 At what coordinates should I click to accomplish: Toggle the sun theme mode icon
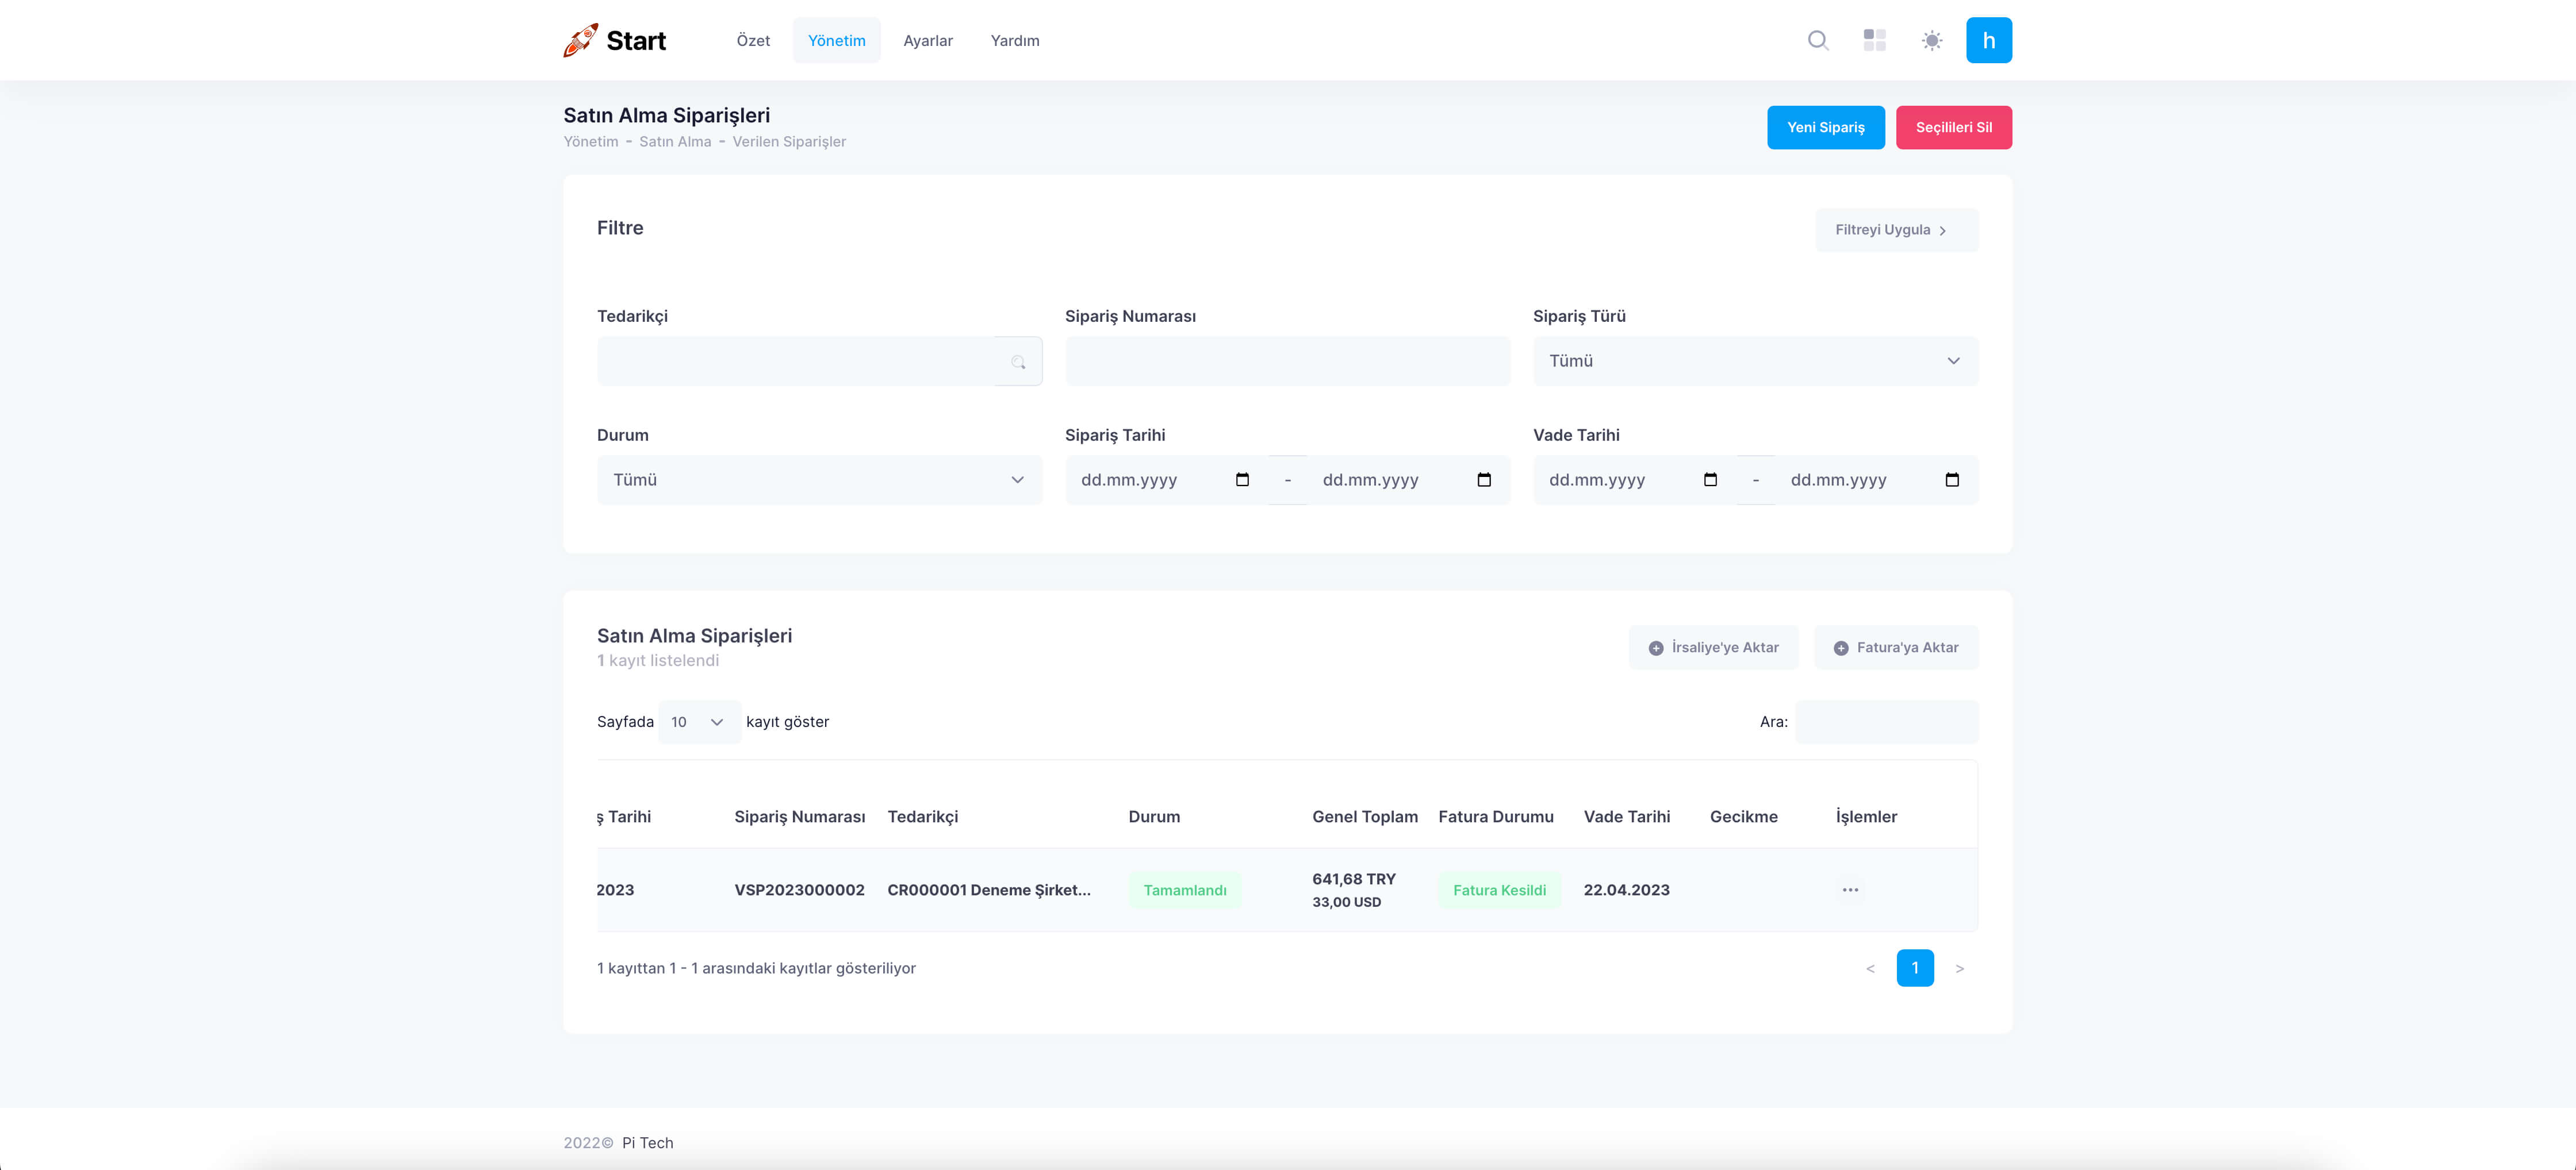click(x=1931, y=40)
